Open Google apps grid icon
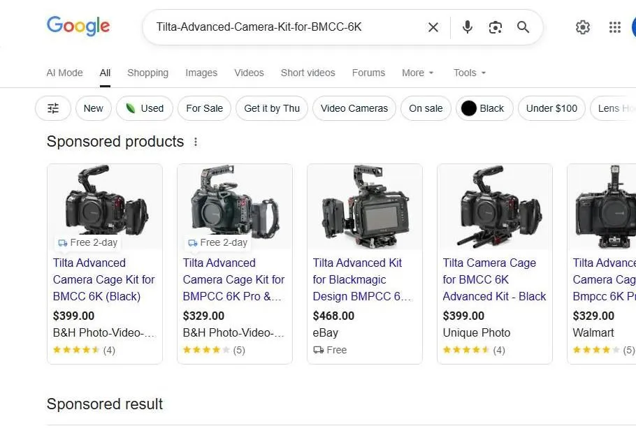This screenshot has height=433, width=636. click(x=615, y=27)
